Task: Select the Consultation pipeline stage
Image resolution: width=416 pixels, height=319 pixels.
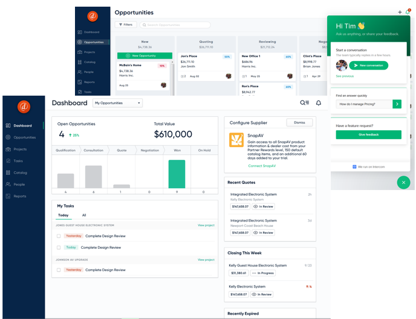Action: click(93, 150)
